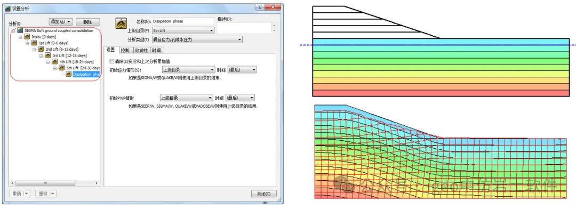Click the 关闭(C) button
The height and width of the screenshot is (209, 576).
[264, 194]
